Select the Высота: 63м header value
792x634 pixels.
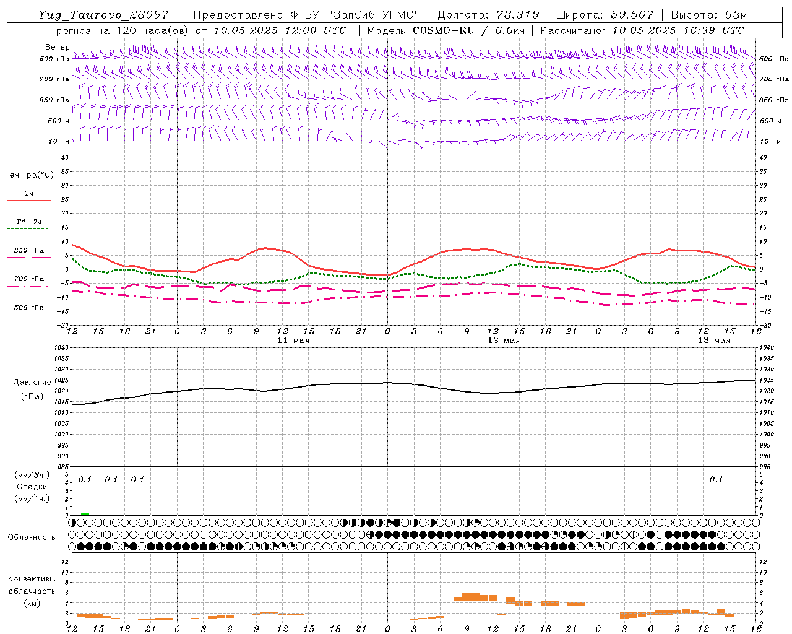click(708, 15)
